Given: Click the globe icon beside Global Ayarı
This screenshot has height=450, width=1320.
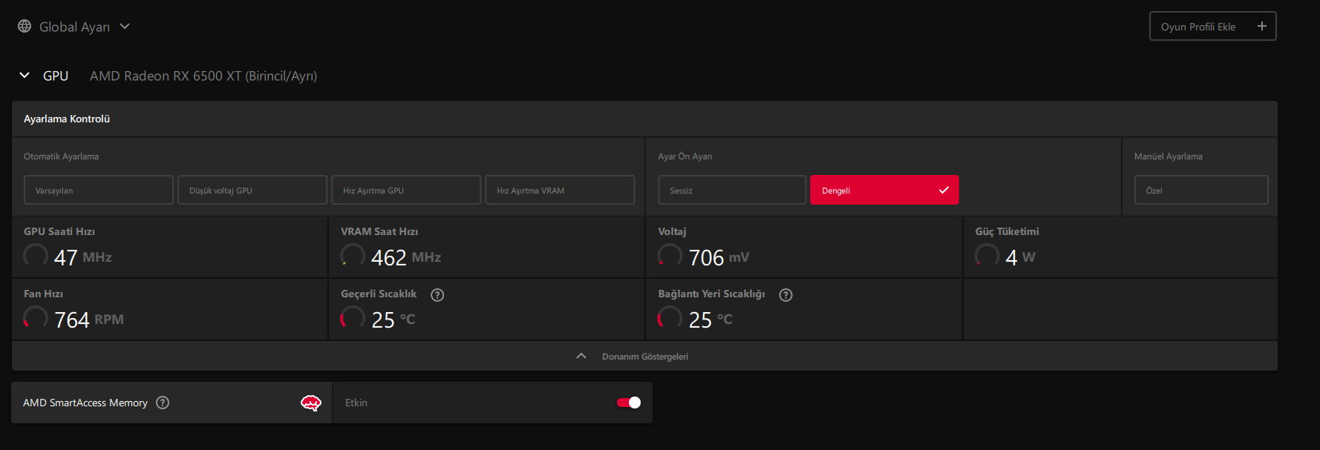Looking at the screenshot, I should (24, 26).
